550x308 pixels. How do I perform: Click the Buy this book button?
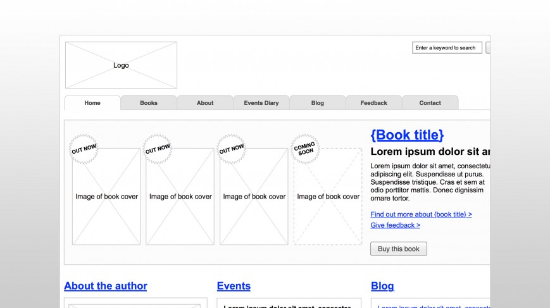pos(399,249)
